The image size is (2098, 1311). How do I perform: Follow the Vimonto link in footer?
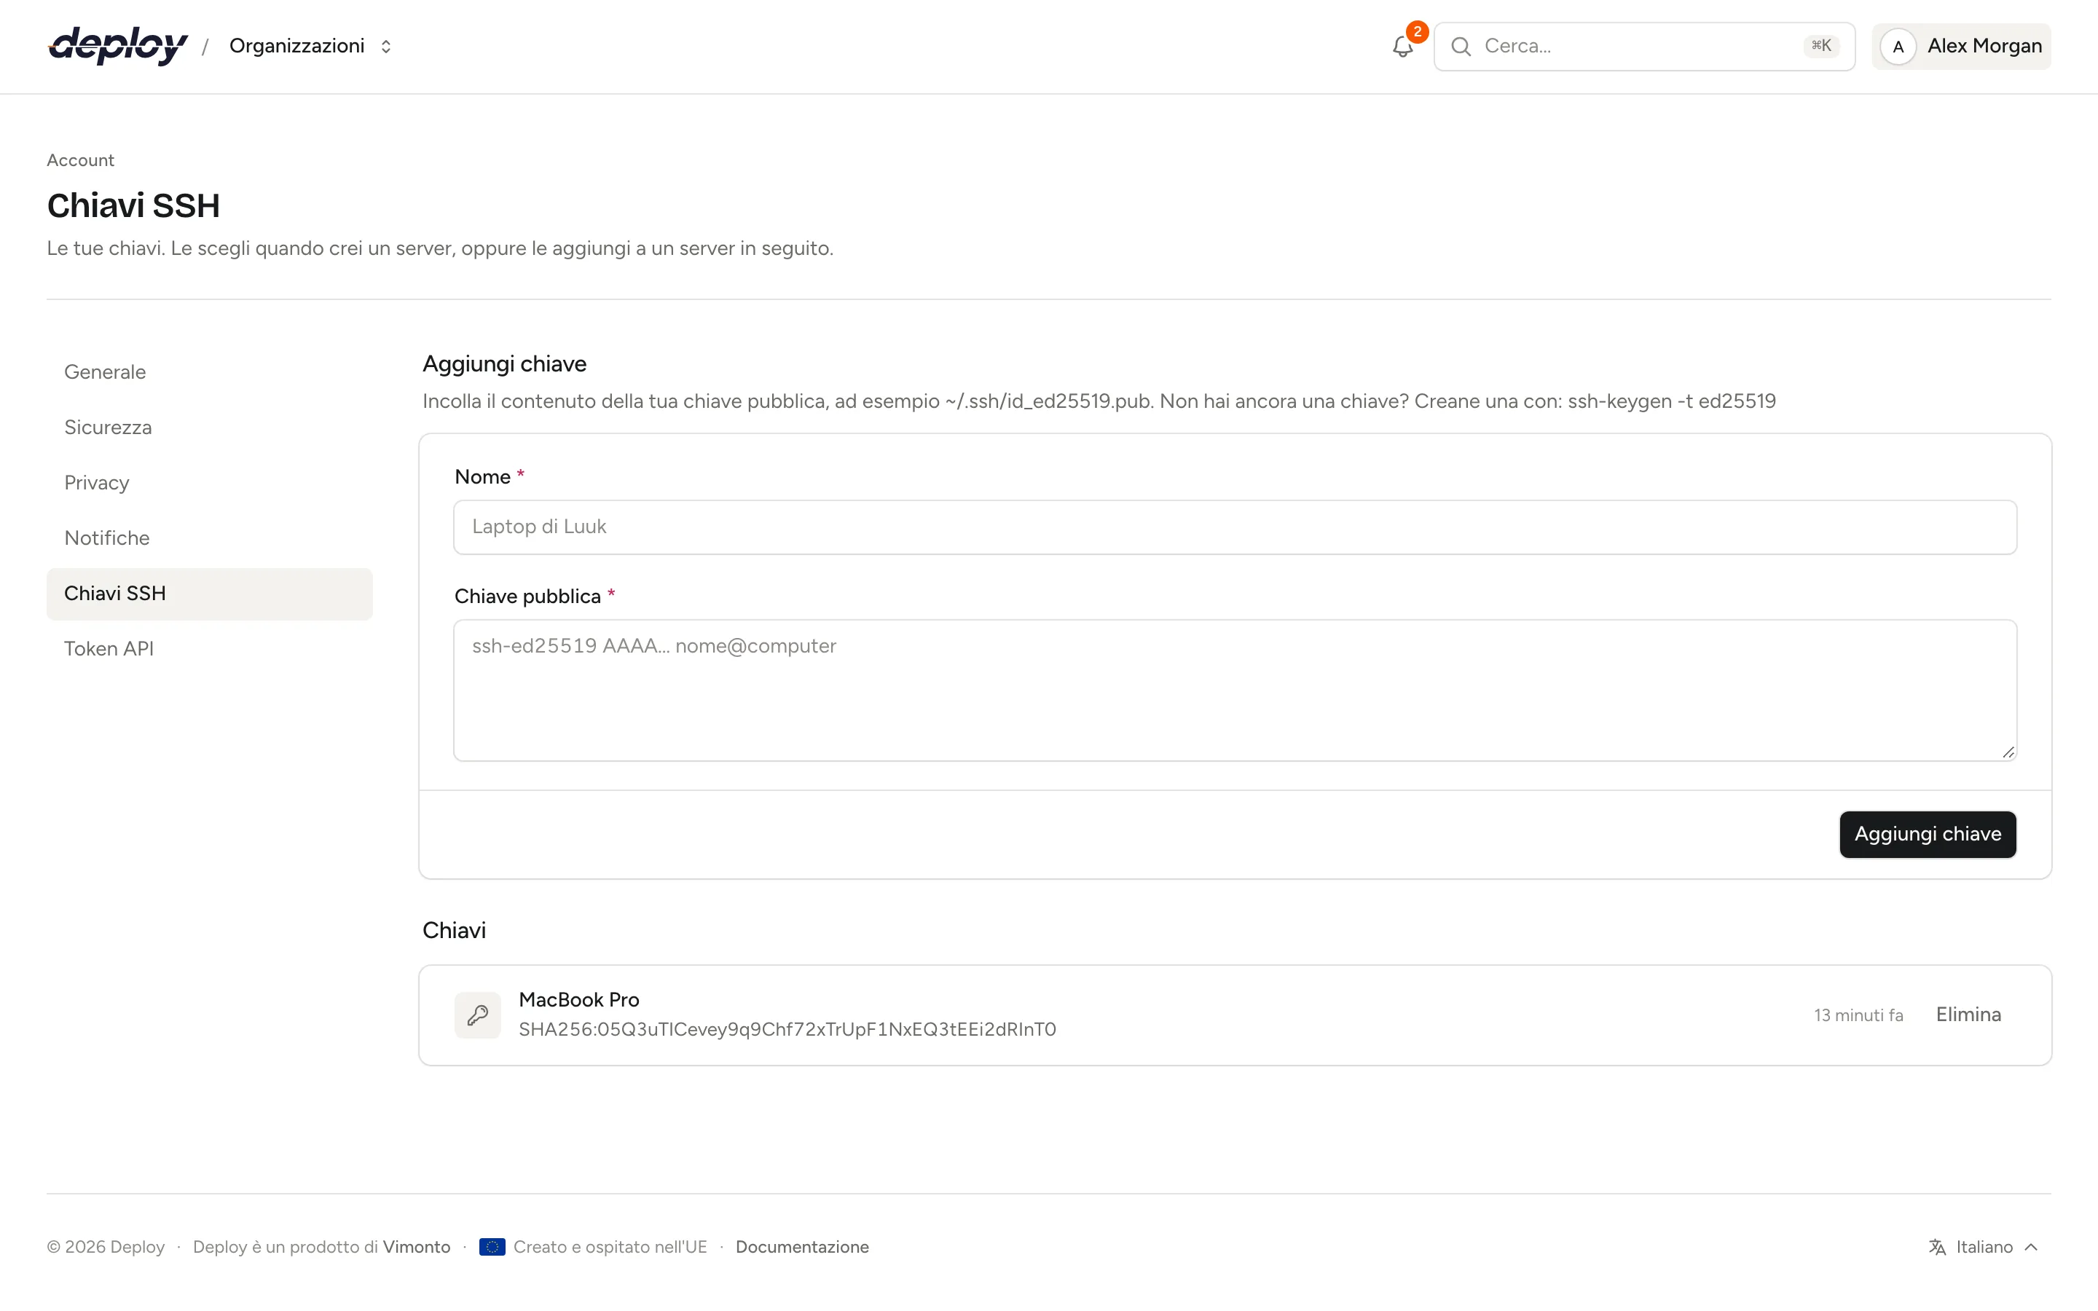(x=416, y=1247)
